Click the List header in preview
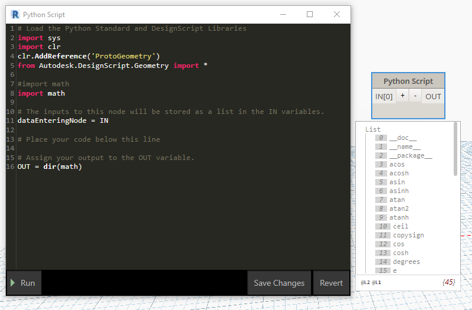Image resolution: width=472 pixels, height=310 pixels. click(x=373, y=129)
